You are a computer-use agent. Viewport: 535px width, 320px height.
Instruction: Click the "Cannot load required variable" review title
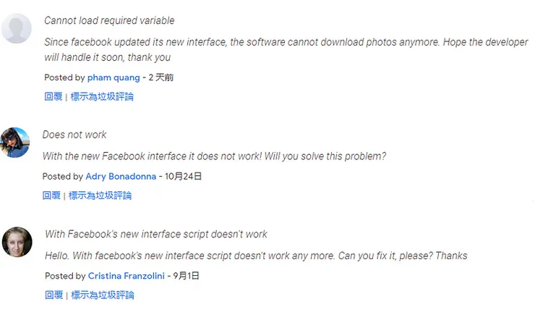(109, 21)
